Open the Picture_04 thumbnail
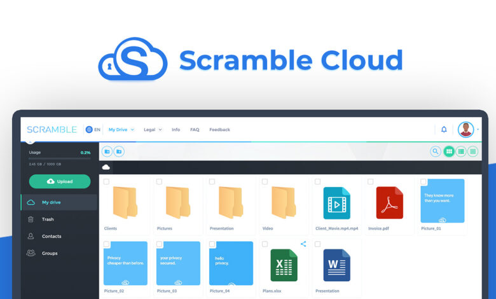The height and width of the screenshot is (299, 496). tap(231, 263)
